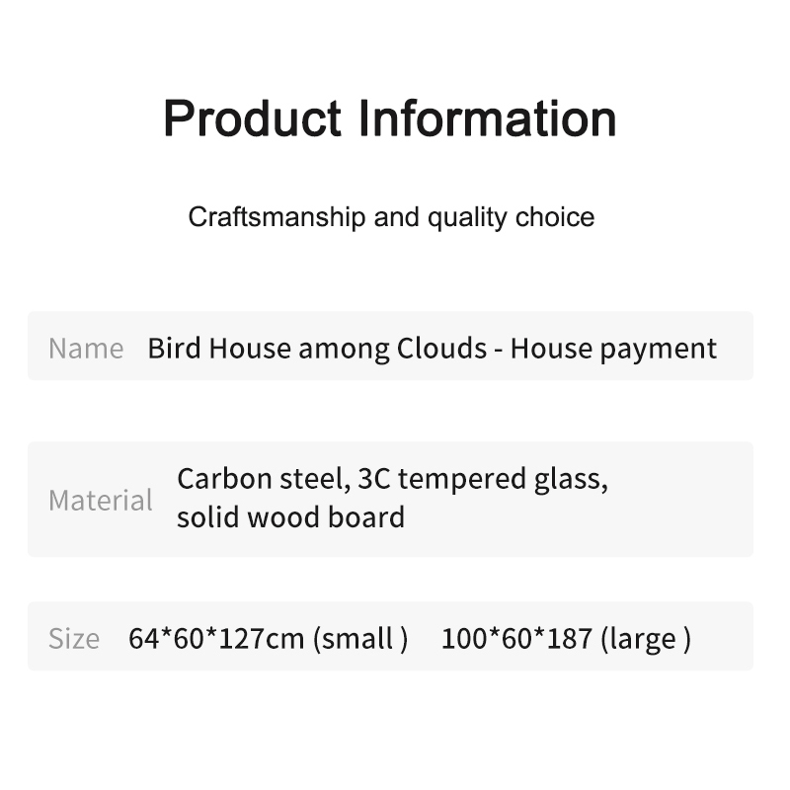Click the 100*60*187 large size value
Viewport: 790px width, 790px height.
(x=515, y=638)
